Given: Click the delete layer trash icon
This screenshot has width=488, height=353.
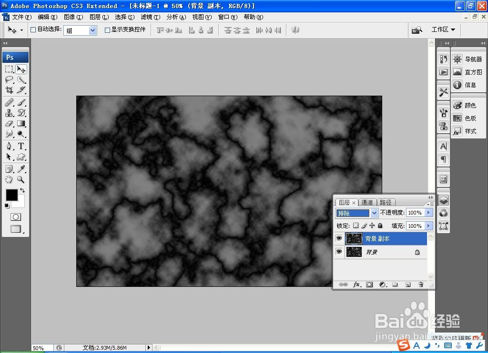Looking at the screenshot, I should tap(421, 284).
